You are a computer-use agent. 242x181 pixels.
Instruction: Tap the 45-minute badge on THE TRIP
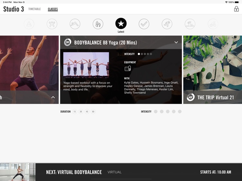[x=191, y=97]
